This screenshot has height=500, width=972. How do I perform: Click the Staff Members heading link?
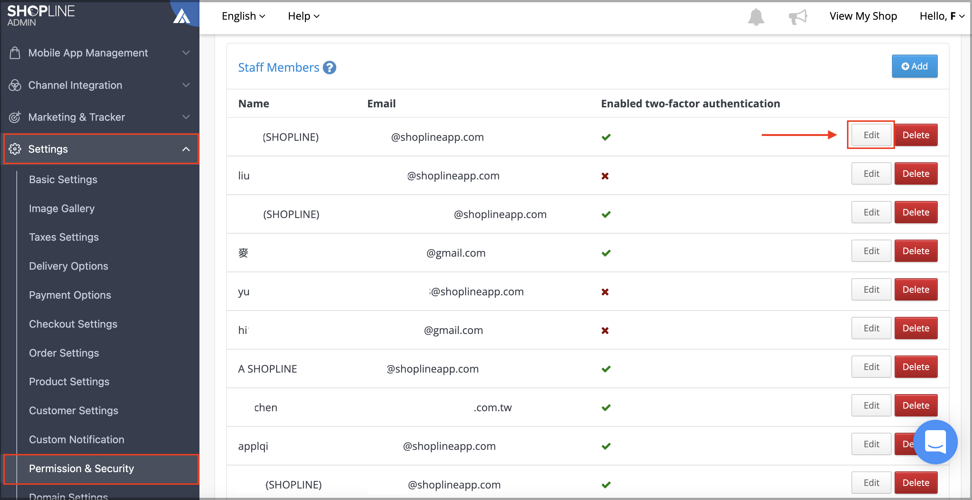pyautogui.click(x=278, y=68)
